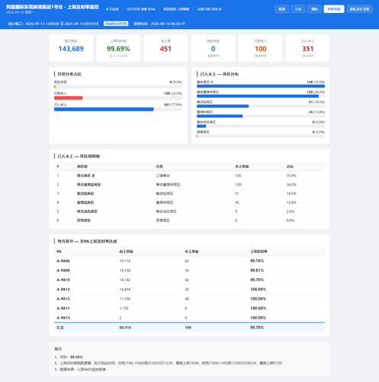The width and height of the screenshot is (379, 382).
Task: Click 36 in the A-PA09 row
Action: 187,270
